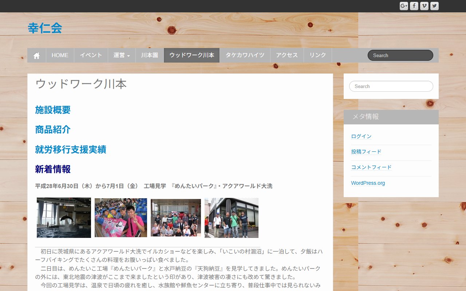Open the イベント menu item

[x=91, y=55]
